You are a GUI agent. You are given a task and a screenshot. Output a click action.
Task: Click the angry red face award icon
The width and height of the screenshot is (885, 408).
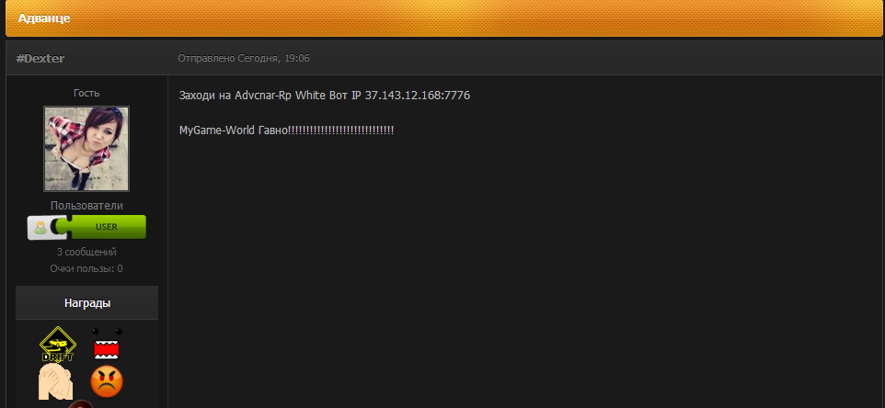click(107, 381)
